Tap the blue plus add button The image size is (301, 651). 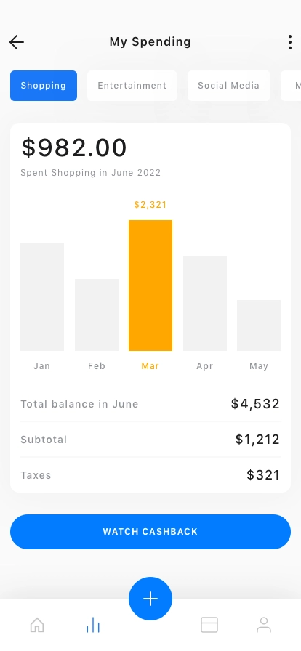[x=150, y=598]
